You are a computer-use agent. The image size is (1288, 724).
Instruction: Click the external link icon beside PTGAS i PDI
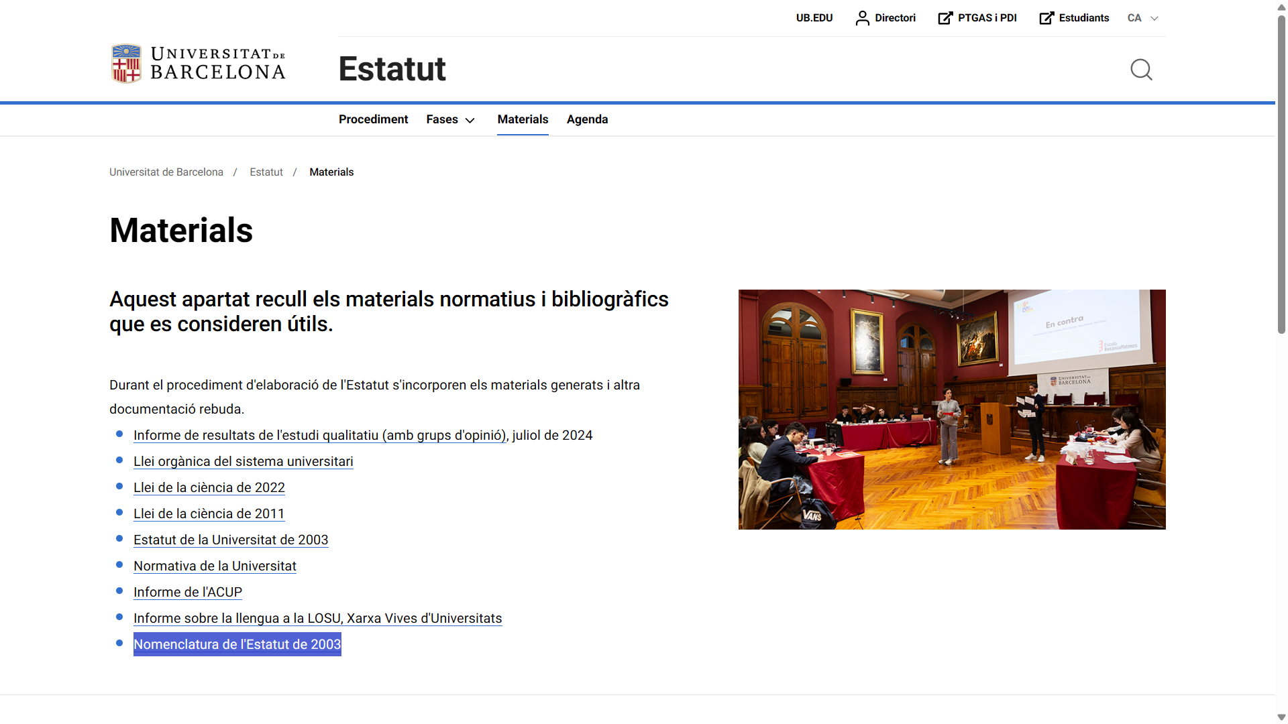945,17
